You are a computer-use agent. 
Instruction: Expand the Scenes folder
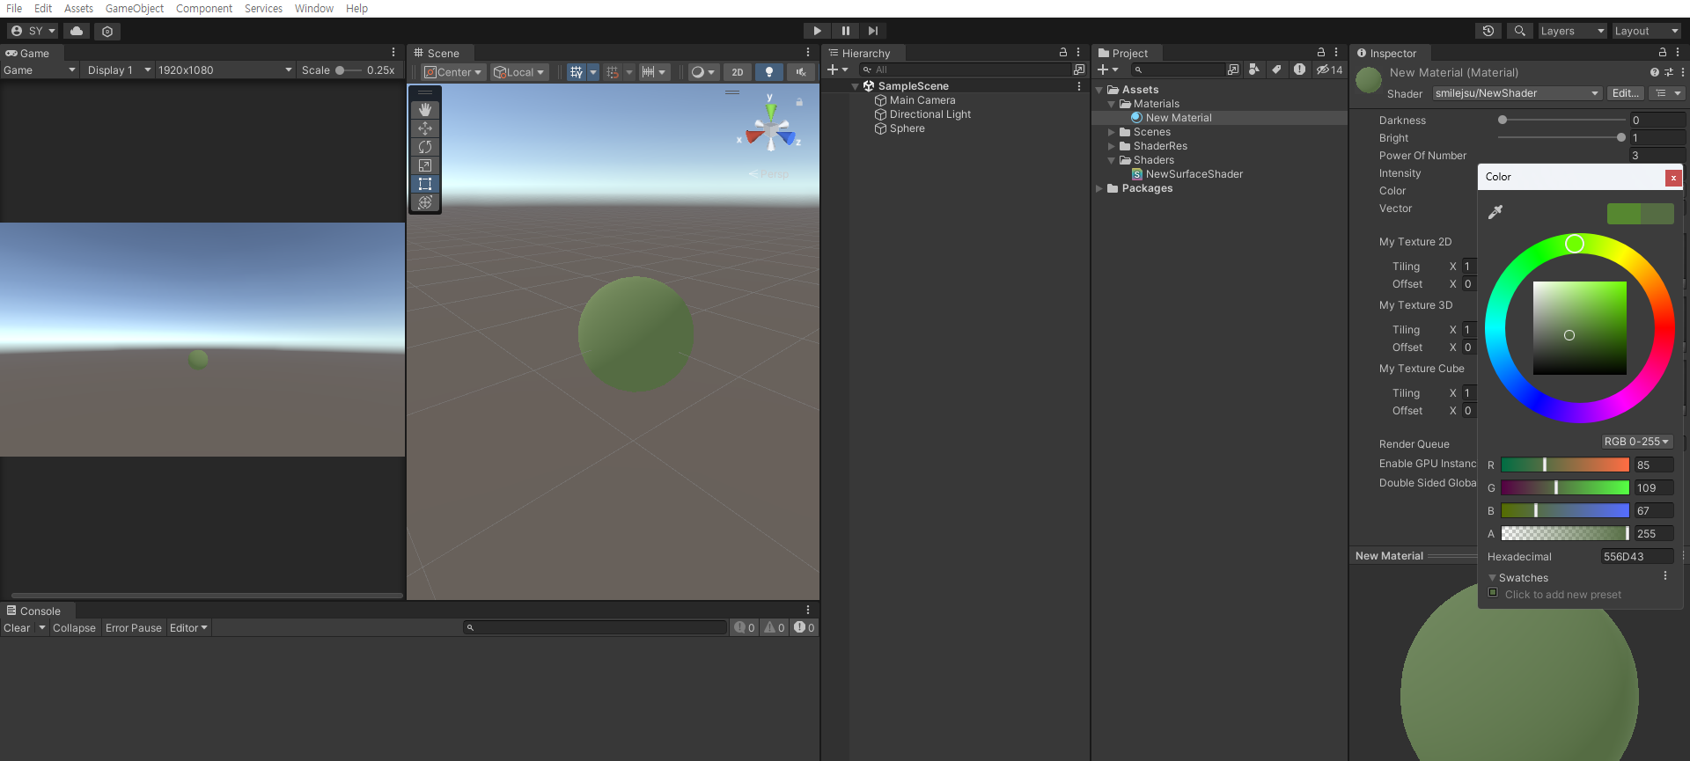point(1111,132)
